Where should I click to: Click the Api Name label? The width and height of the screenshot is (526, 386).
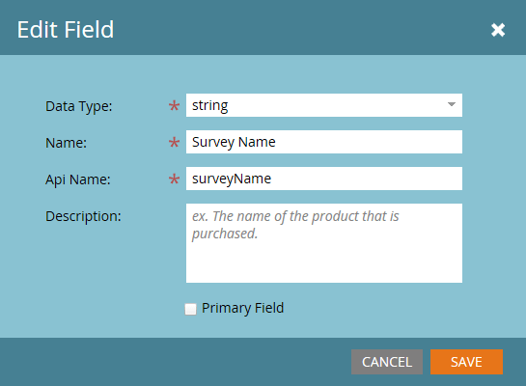point(78,179)
